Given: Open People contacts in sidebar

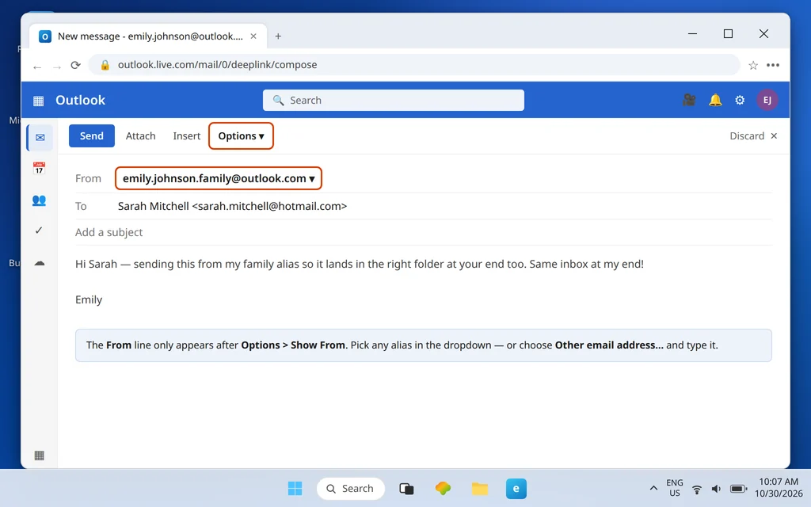Looking at the screenshot, I should 39,200.
